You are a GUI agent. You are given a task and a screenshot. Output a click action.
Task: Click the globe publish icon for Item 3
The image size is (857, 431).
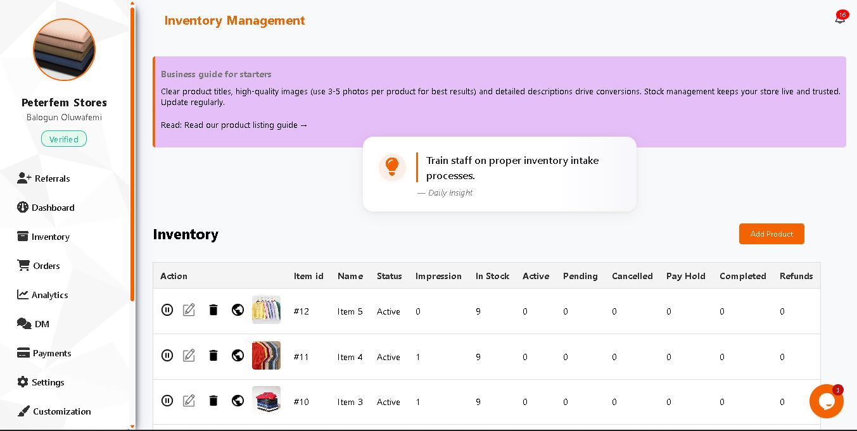[238, 401]
